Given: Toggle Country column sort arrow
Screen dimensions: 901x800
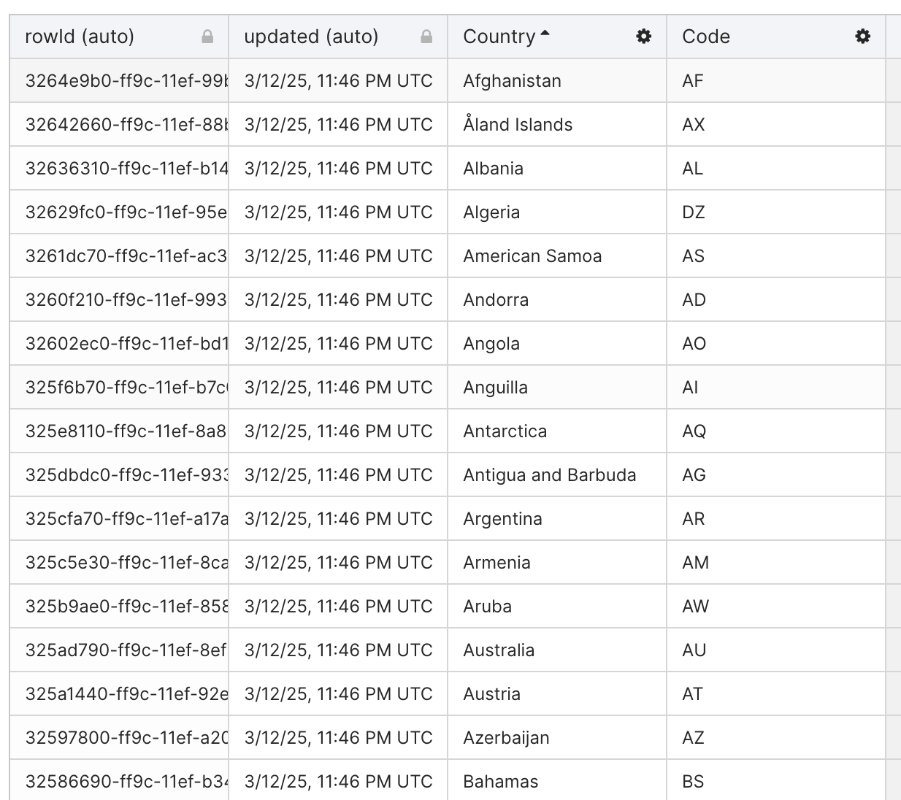Looking at the screenshot, I should pyautogui.click(x=545, y=34).
